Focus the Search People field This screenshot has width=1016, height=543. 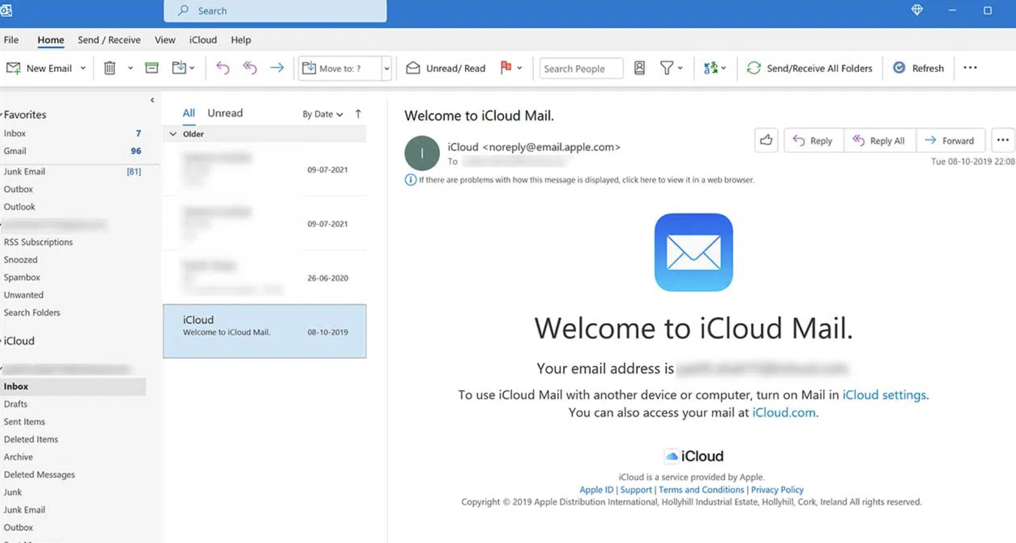[x=581, y=69]
